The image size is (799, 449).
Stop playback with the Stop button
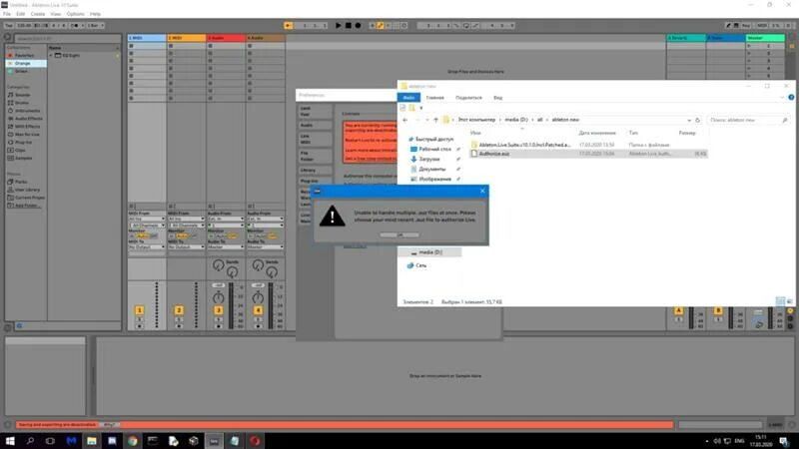point(348,25)
